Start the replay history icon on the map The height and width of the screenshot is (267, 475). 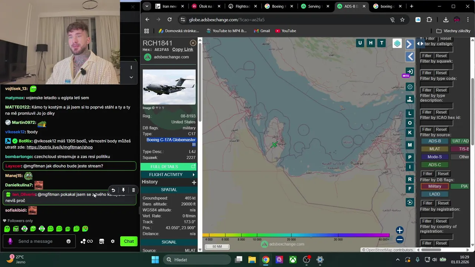410,202
